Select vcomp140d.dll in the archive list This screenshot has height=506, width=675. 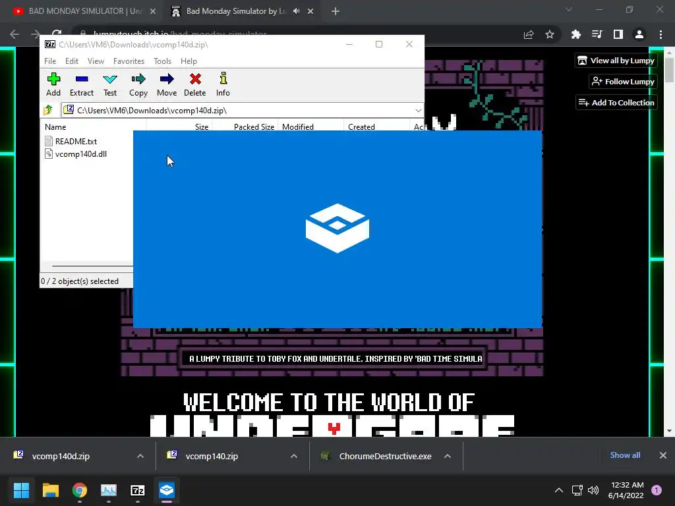(76, 154)
